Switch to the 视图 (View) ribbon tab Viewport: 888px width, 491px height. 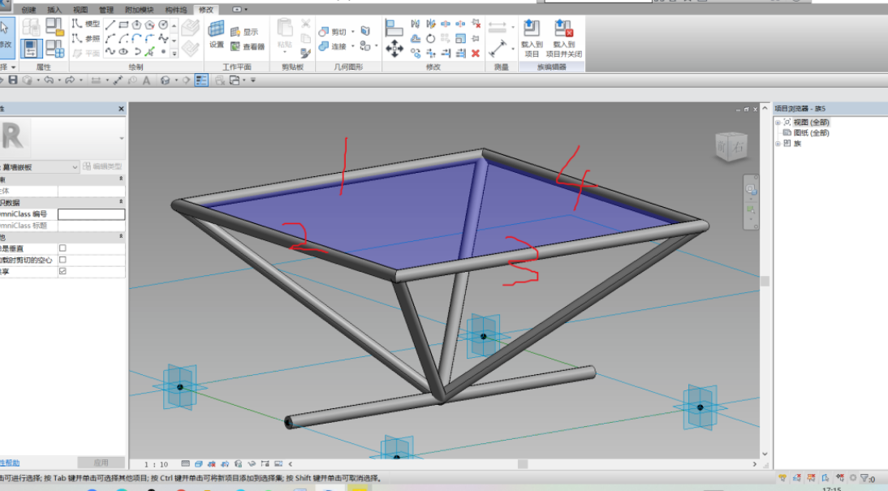tap(80, 10)
